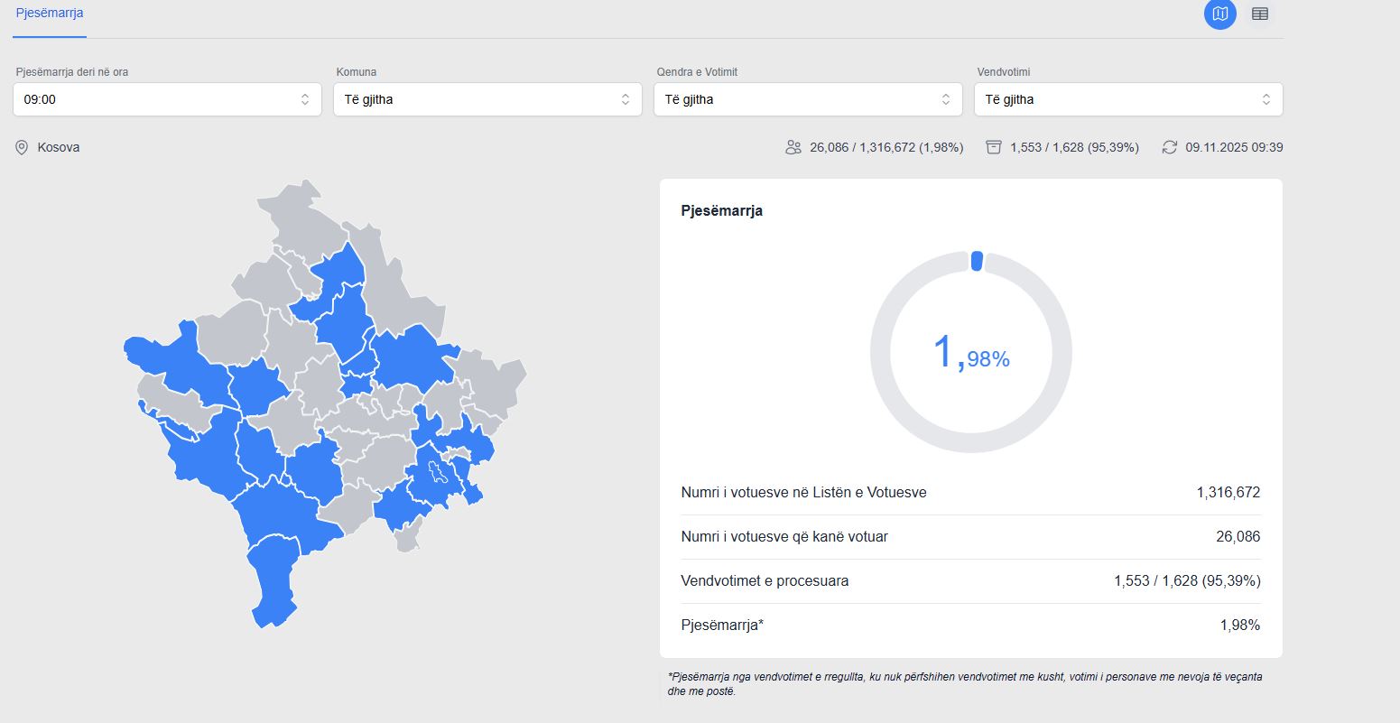Viewport: 1400px width, 723px height.
Task: Expand the Vendvotimi dropdown
Action: [x=1128, y=99]
